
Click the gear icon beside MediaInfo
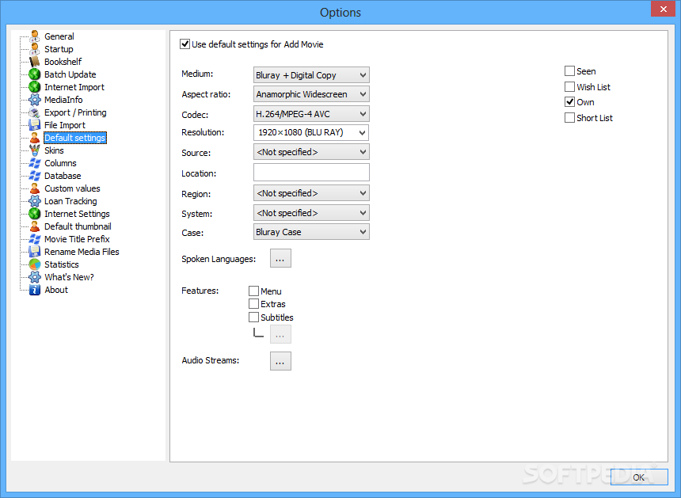coord(35,100)
